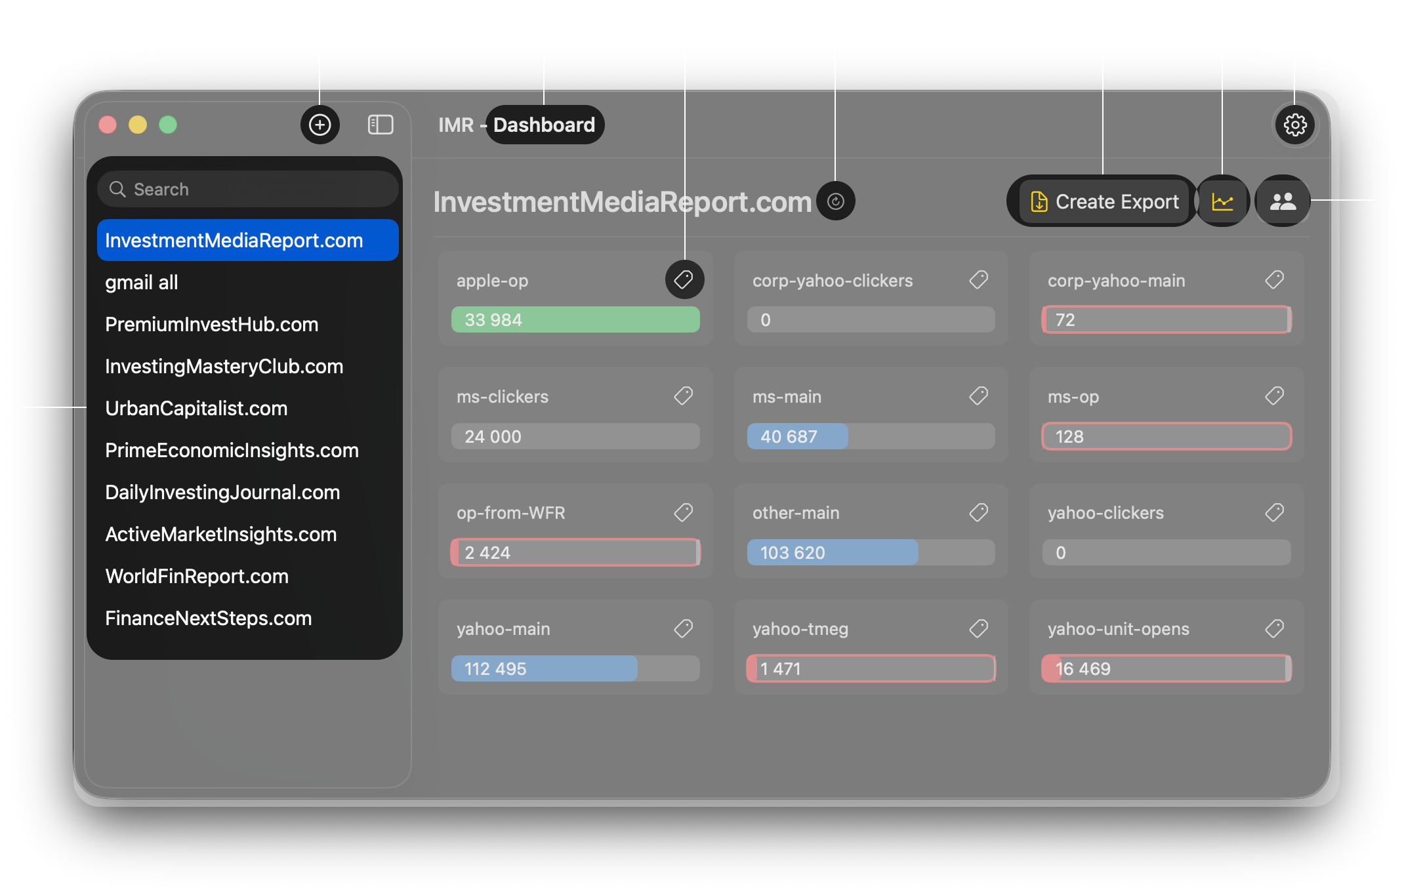Click the tag icon on ms-main card
The image size is (1404, 896).
(x=978, y=396)
